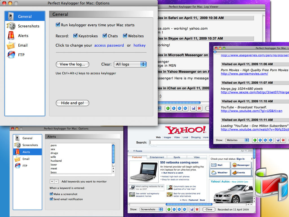Click Close in the Screenshots viewer
Screen dimensions: 289x217
(x=209, y=209)
